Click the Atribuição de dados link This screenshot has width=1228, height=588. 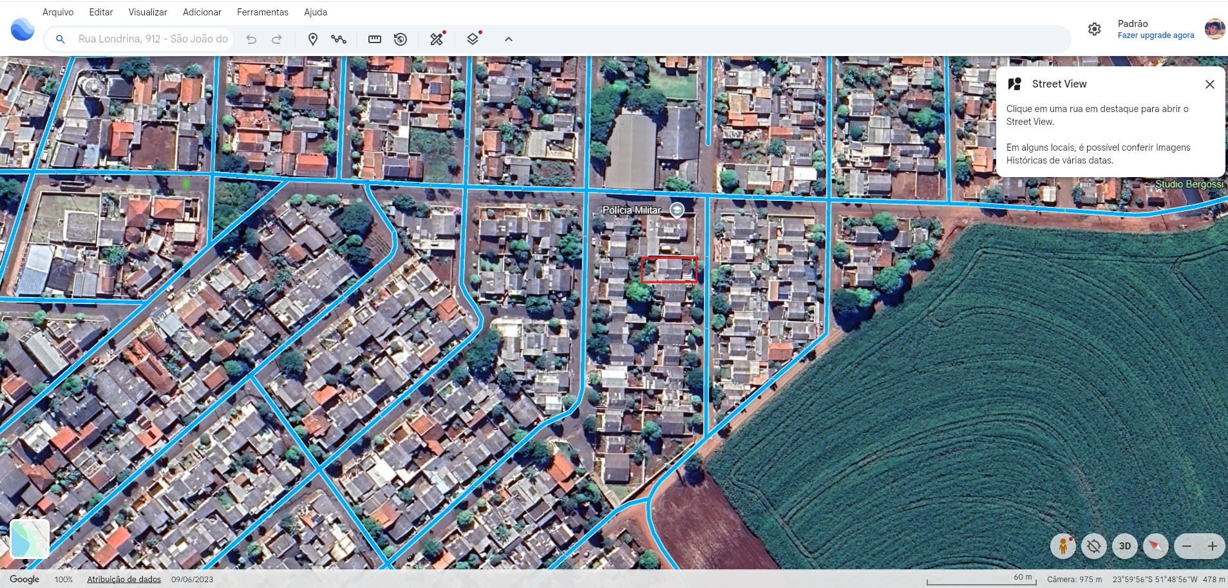pyautogui.click(x=124, y=579)
